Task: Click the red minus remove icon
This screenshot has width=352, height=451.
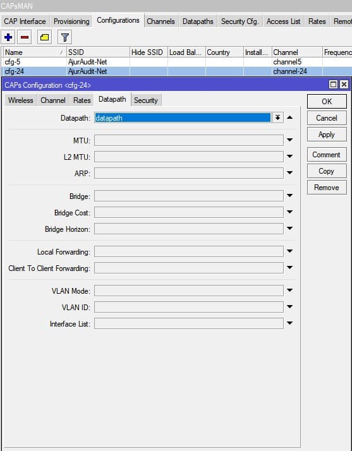Action: (25, 37)
